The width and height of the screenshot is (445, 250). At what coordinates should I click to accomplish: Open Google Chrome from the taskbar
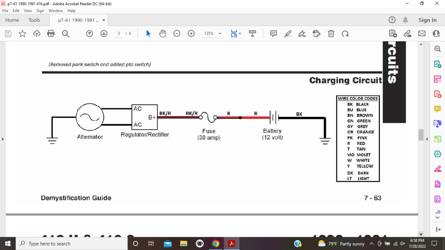[216, 243]
